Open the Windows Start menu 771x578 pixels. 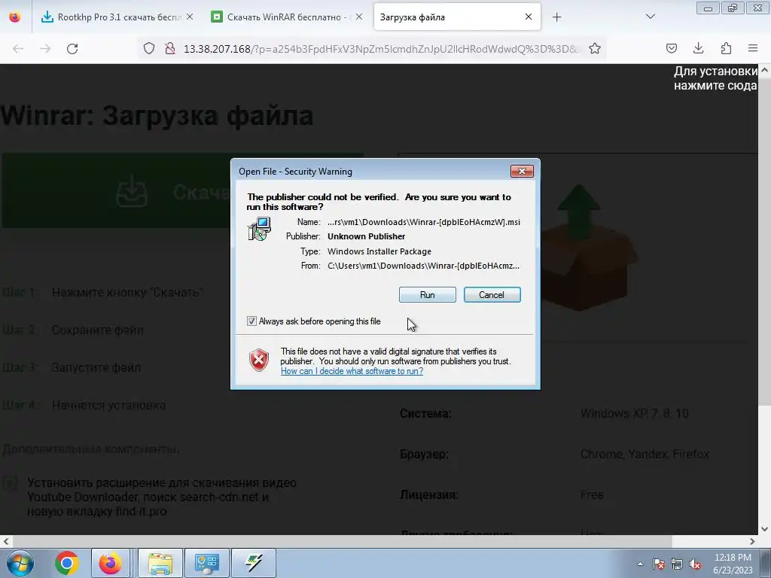tap(20, 563)
